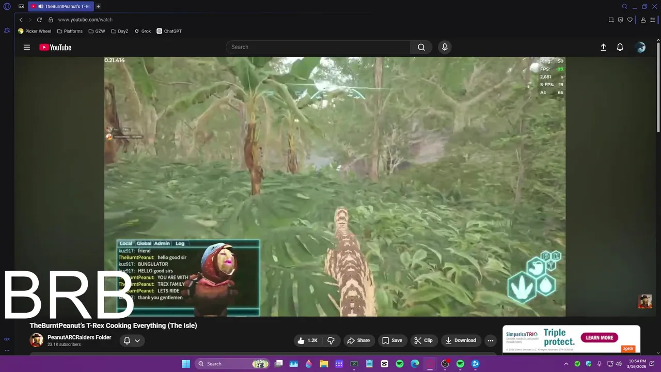This screenshot has width=661, height=372.
Task: Save the video to playlist
Action: tap(392, 340)
